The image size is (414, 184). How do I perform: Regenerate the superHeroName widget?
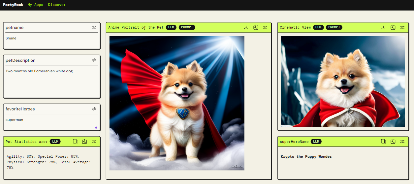point(393,142)
